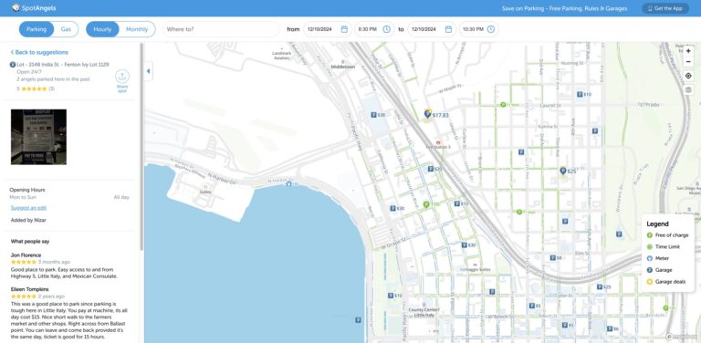Screen dimensions: 701x343
Task: Zoom out on the map
Action: pyautogui.click(x=688, y=62)
